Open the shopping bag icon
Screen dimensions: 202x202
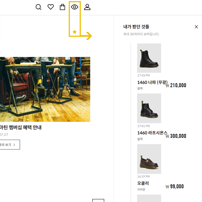pos(62,7)
